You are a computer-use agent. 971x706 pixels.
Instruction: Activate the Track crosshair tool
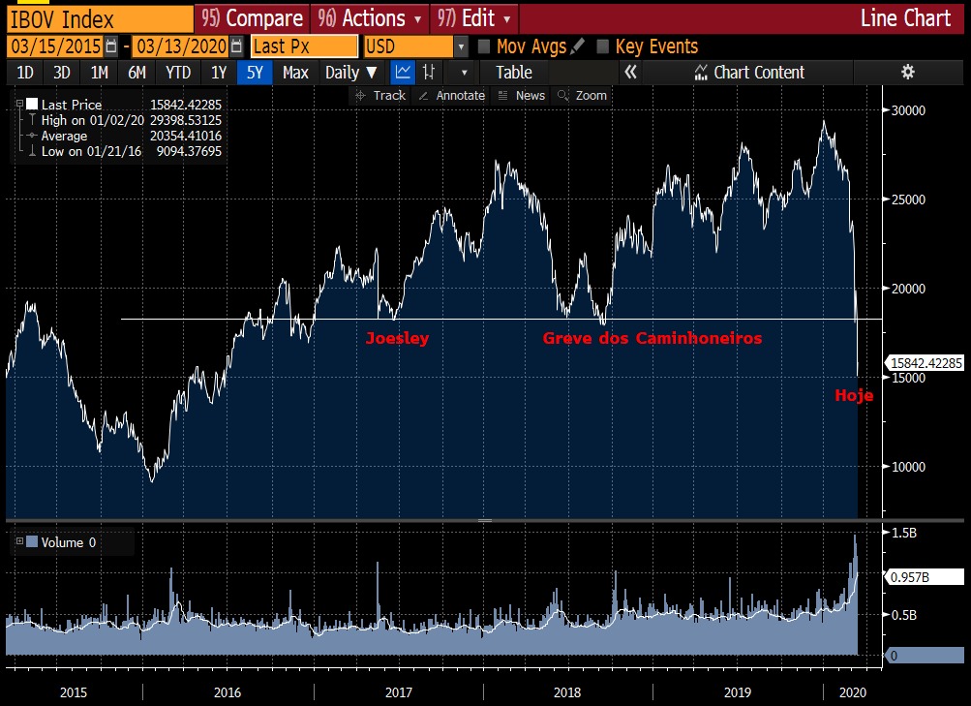(380, 95)
